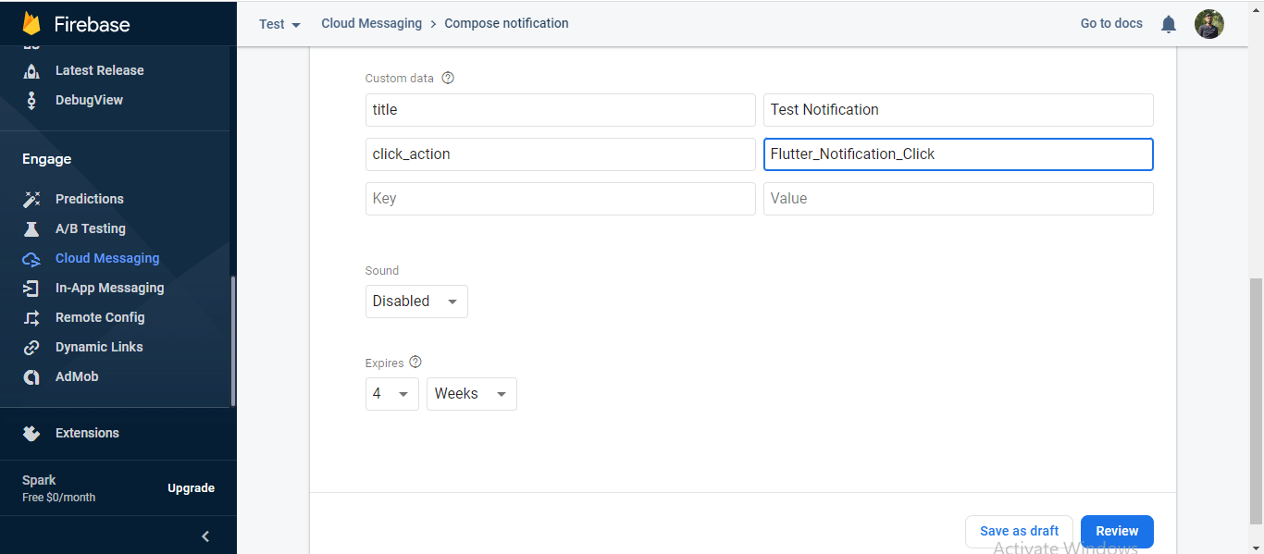The width and height of the screenshot is (1264, 554).
Task: Open Remote Config settings
Action: 100,317
